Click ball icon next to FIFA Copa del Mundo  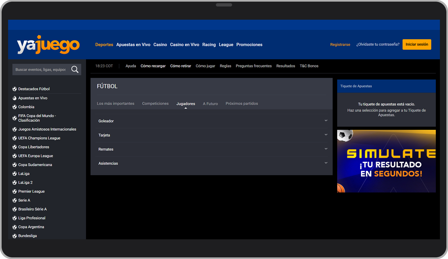[15, 118]
